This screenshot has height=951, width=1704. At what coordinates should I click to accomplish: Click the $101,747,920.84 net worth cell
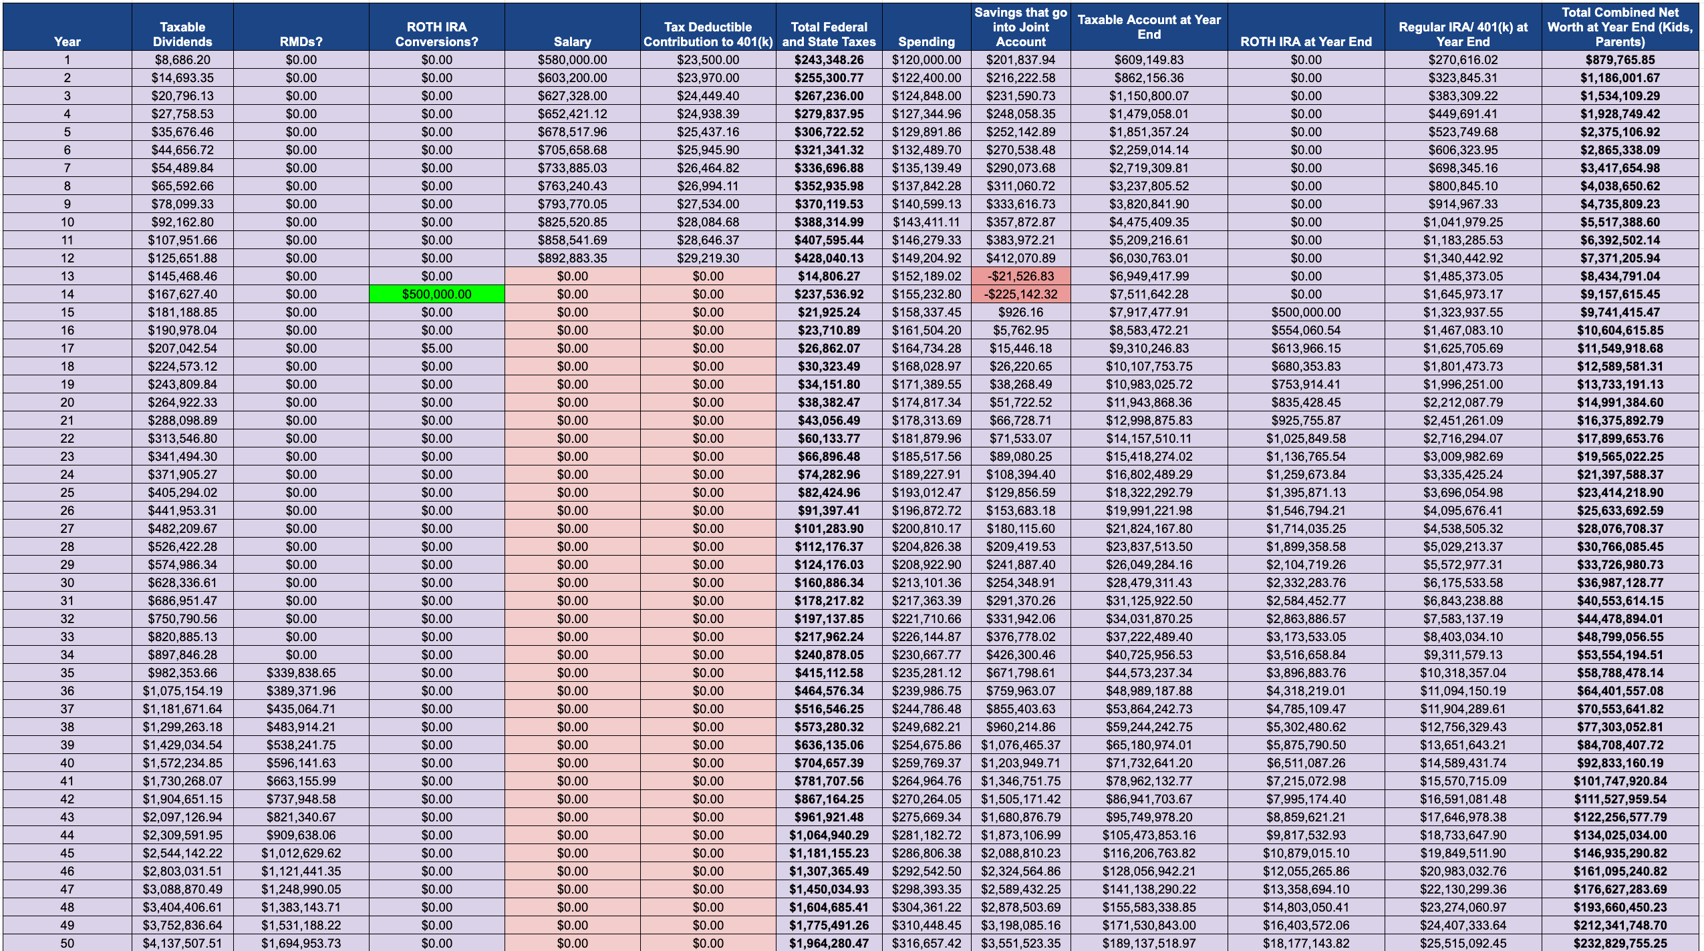[x=1620, y=781]
